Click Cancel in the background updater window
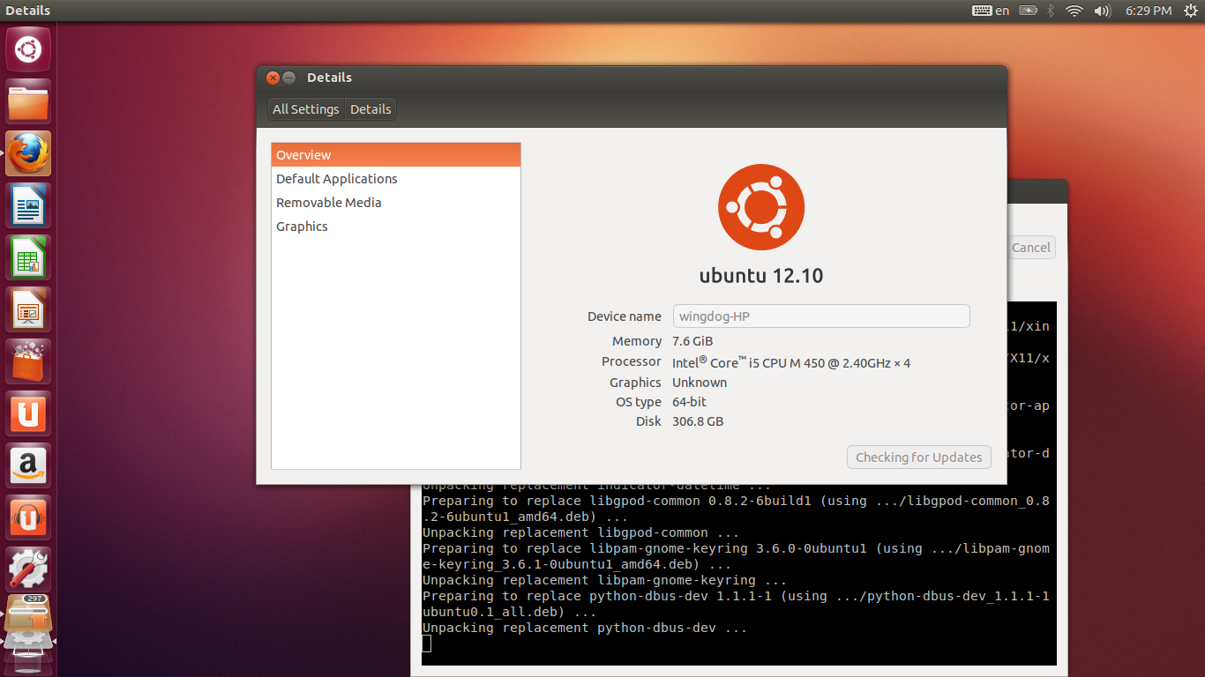The width and height of the screenshot is (1205, 677). pyautogui.click(x=1031, y=248)
